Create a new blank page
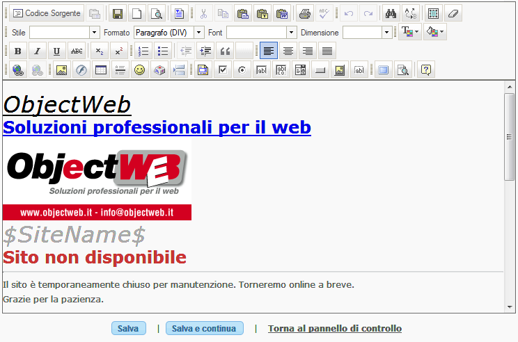The width and height of the screenshot is (518, 342). pyautogui.click(x=137, y=13)
